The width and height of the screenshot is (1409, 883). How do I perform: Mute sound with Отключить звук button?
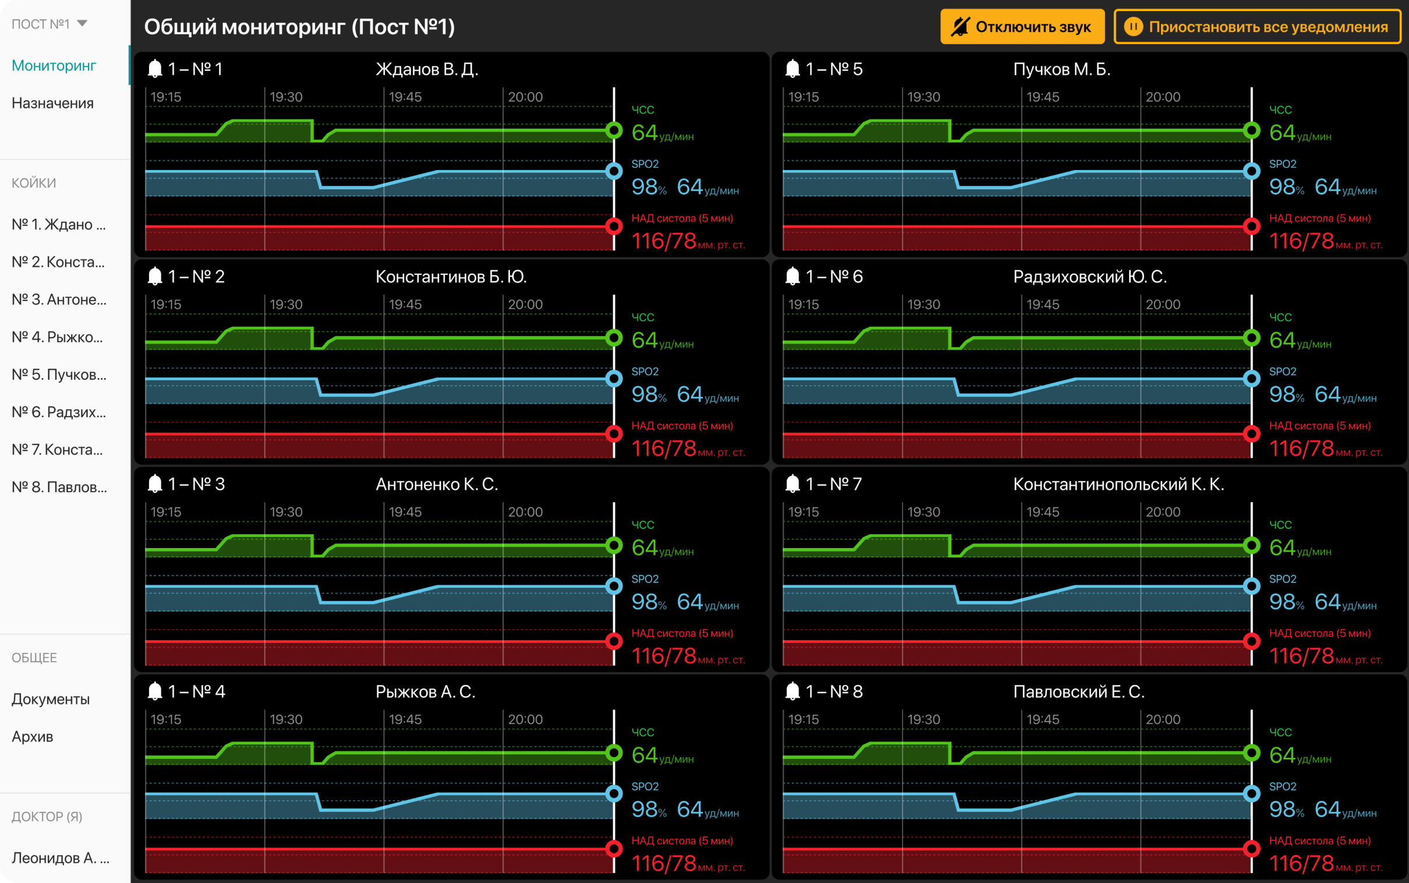[1021, 27]
